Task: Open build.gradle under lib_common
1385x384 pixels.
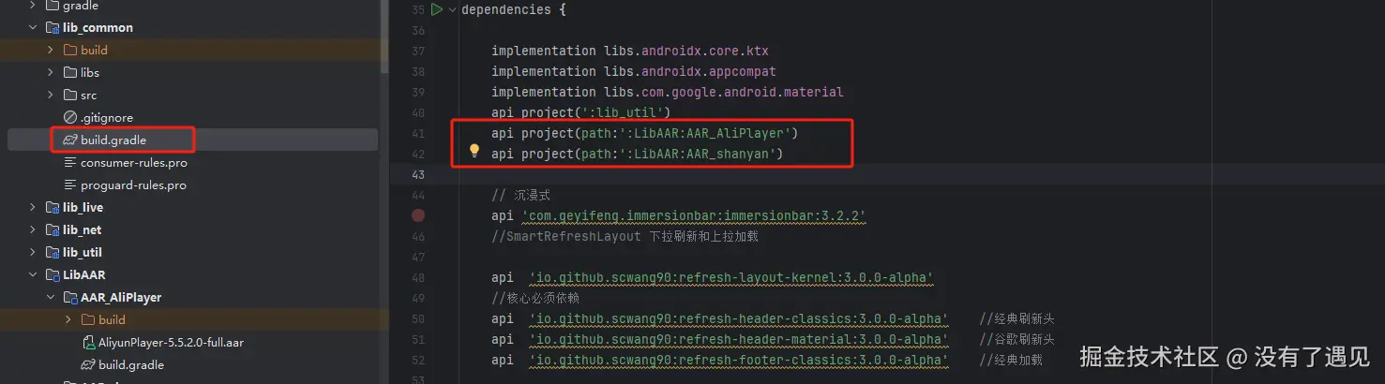Action: (x=113, y=140)
